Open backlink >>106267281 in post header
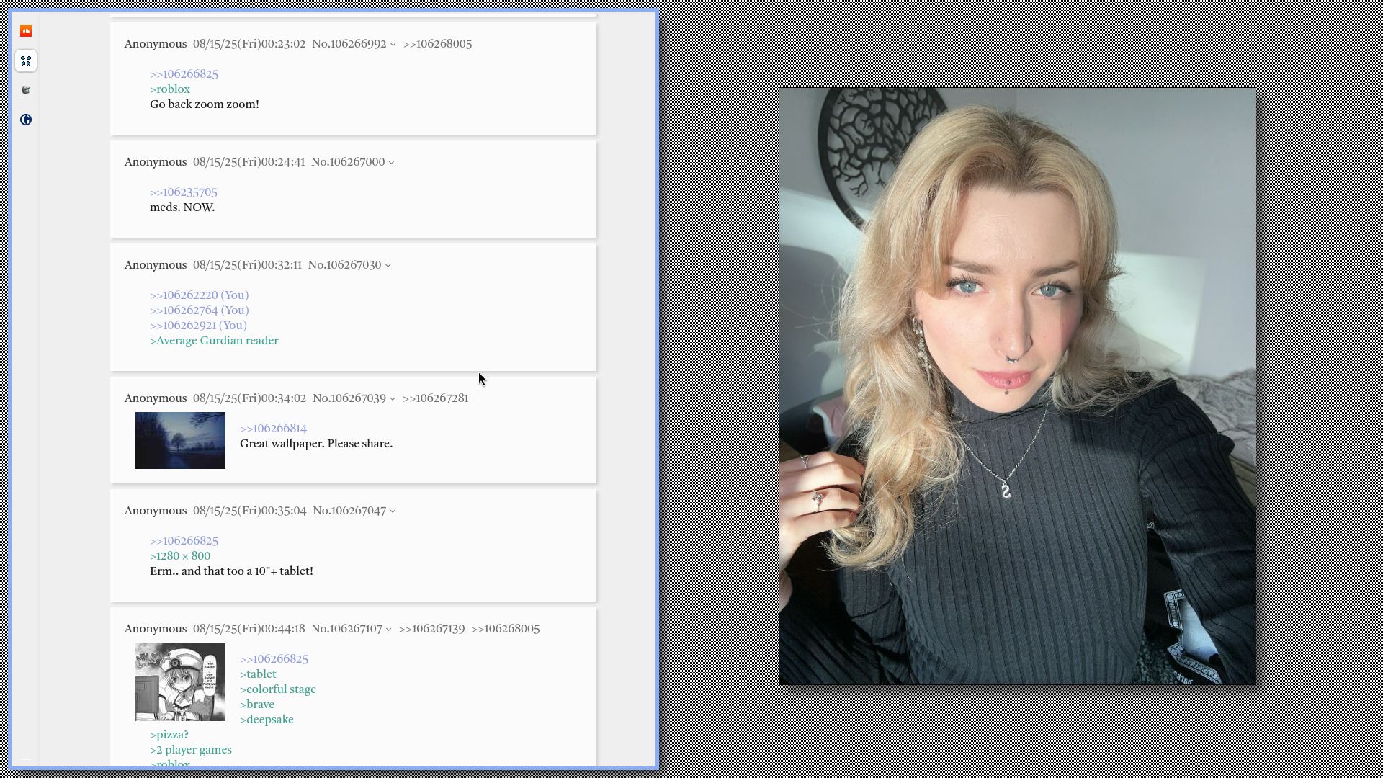Viewport: 1383px width, 778px height. [x=435, y=398]
